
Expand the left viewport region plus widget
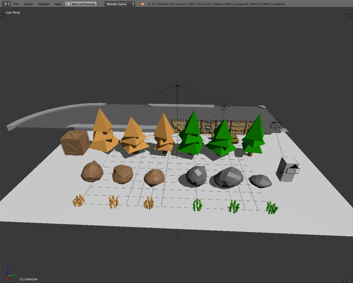(x=2, y=15)
